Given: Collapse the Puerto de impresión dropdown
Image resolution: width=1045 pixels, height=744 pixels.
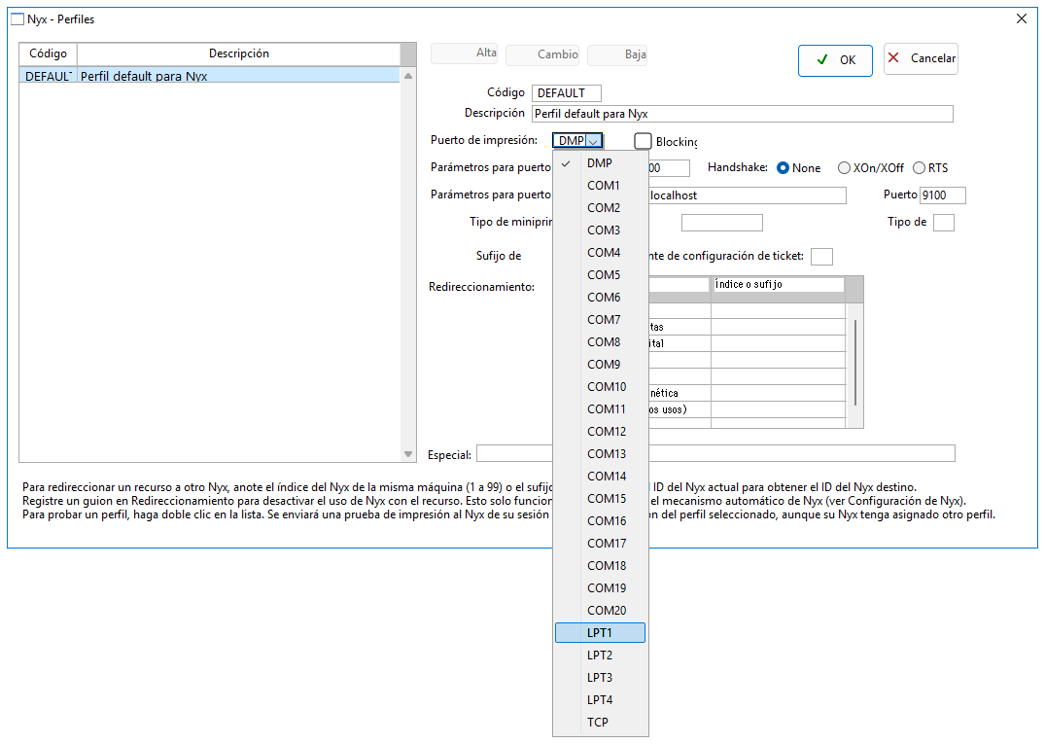Looking at the screenshot, I should (x=593, y=141).
